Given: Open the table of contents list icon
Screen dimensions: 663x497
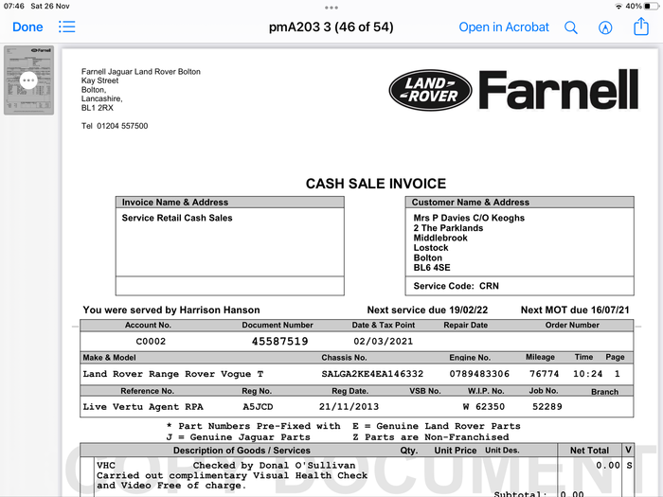Looking at the screenshot, I should coord(67,27).
